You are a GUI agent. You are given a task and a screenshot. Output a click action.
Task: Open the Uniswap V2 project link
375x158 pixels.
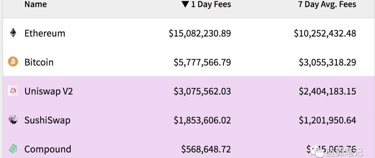tap(49, 91)
